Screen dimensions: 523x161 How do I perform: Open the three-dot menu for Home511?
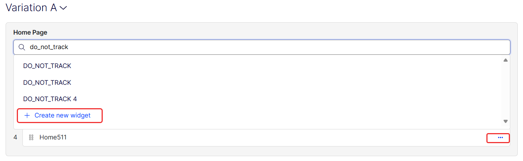[500, 138]
